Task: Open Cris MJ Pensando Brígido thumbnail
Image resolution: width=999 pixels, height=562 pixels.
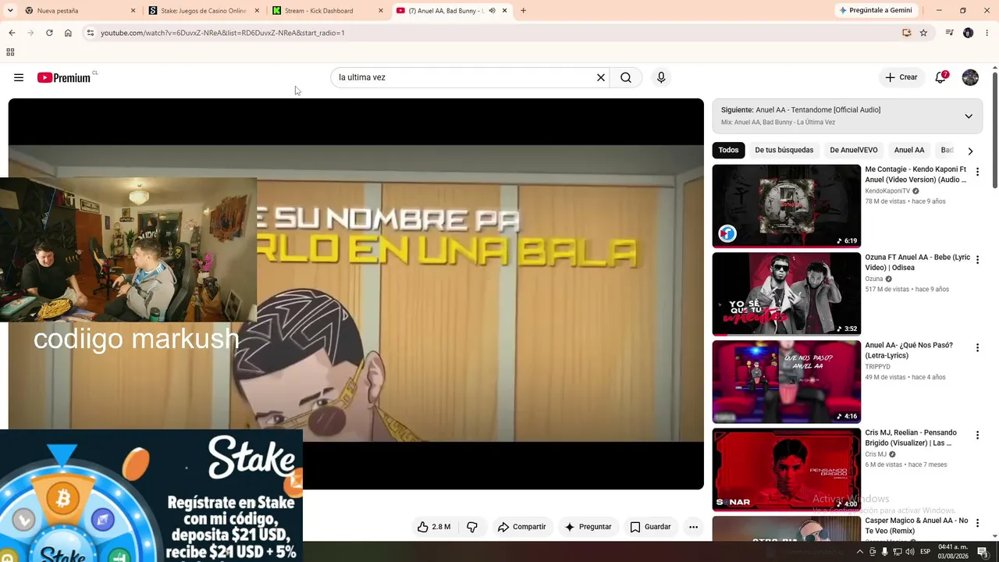Action: [787, 469]
